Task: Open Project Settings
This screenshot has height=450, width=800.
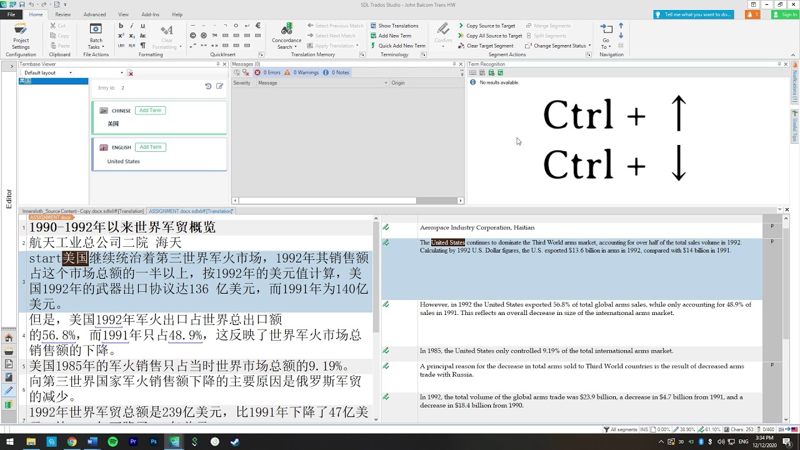Action: click(21, 36)
